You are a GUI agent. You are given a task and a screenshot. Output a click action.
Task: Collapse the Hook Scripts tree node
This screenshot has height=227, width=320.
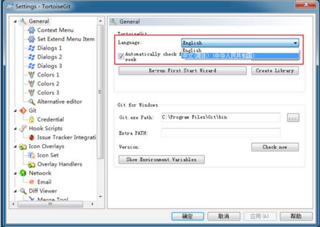point(15,128)
